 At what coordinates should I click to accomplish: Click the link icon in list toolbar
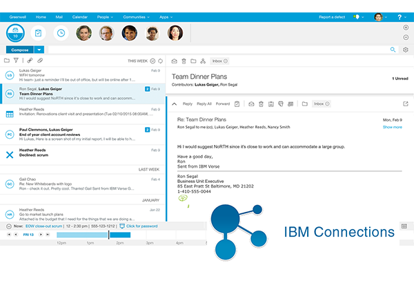coord(30,61)
